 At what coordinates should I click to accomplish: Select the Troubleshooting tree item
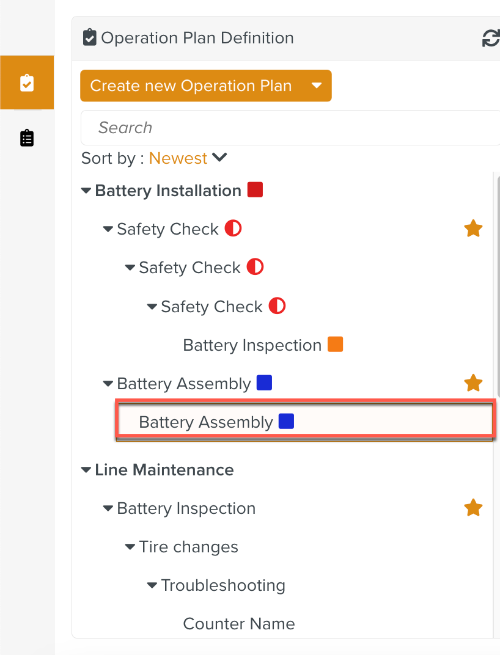pos(223,585)
